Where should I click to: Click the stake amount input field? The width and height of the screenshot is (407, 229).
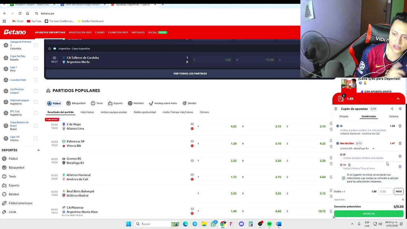point(385,191)
